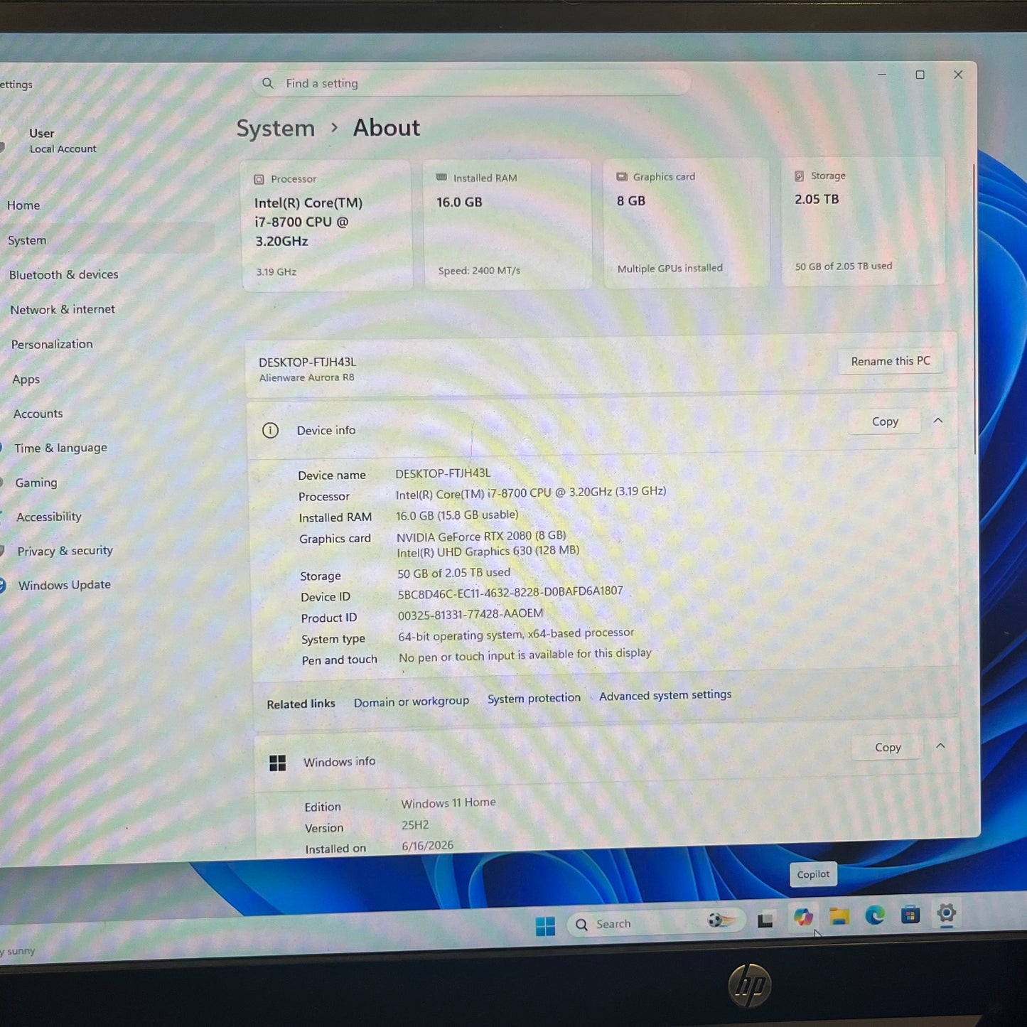Click the magnifier icon in Find a setting
Image resolution: width=1027 pixels, height=1027 pixels.
click(268, 83)
